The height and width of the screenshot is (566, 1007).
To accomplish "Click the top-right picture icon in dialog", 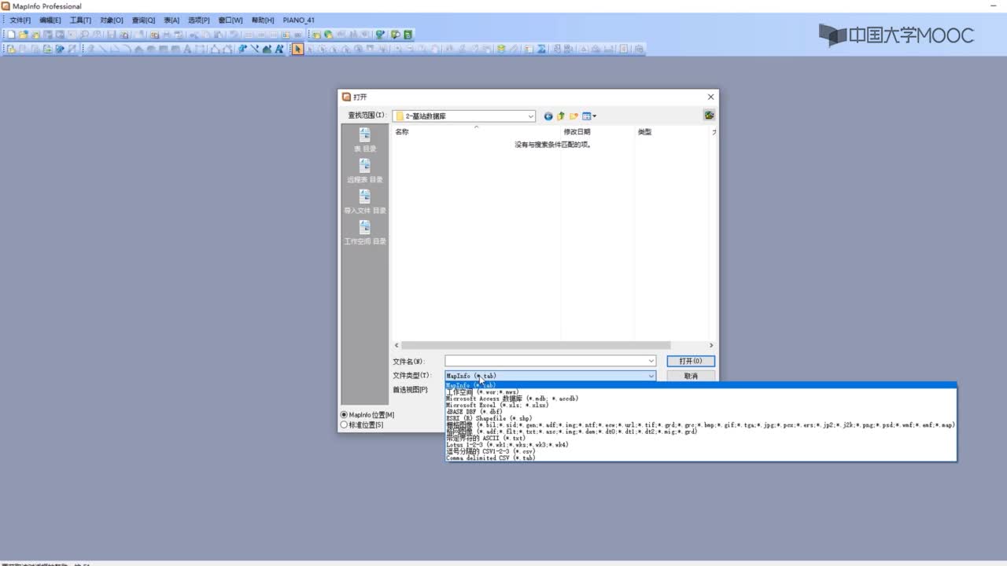I will (709, 116).
